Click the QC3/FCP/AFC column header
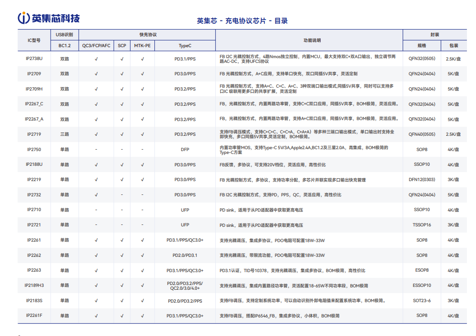Viewport: 476px width, 336px height. pos(96,46)
